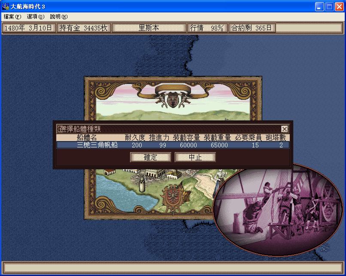The image size is (346, 276).
Task: Click the eagle coat of arms emblem
Action: (x=173, y=198)
